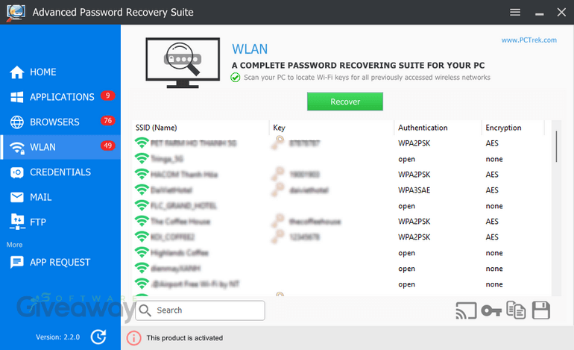The height and width of the screenshot is (350, 574).
Task: Click the Credentials safe icon
Action: tap(17, 172)
